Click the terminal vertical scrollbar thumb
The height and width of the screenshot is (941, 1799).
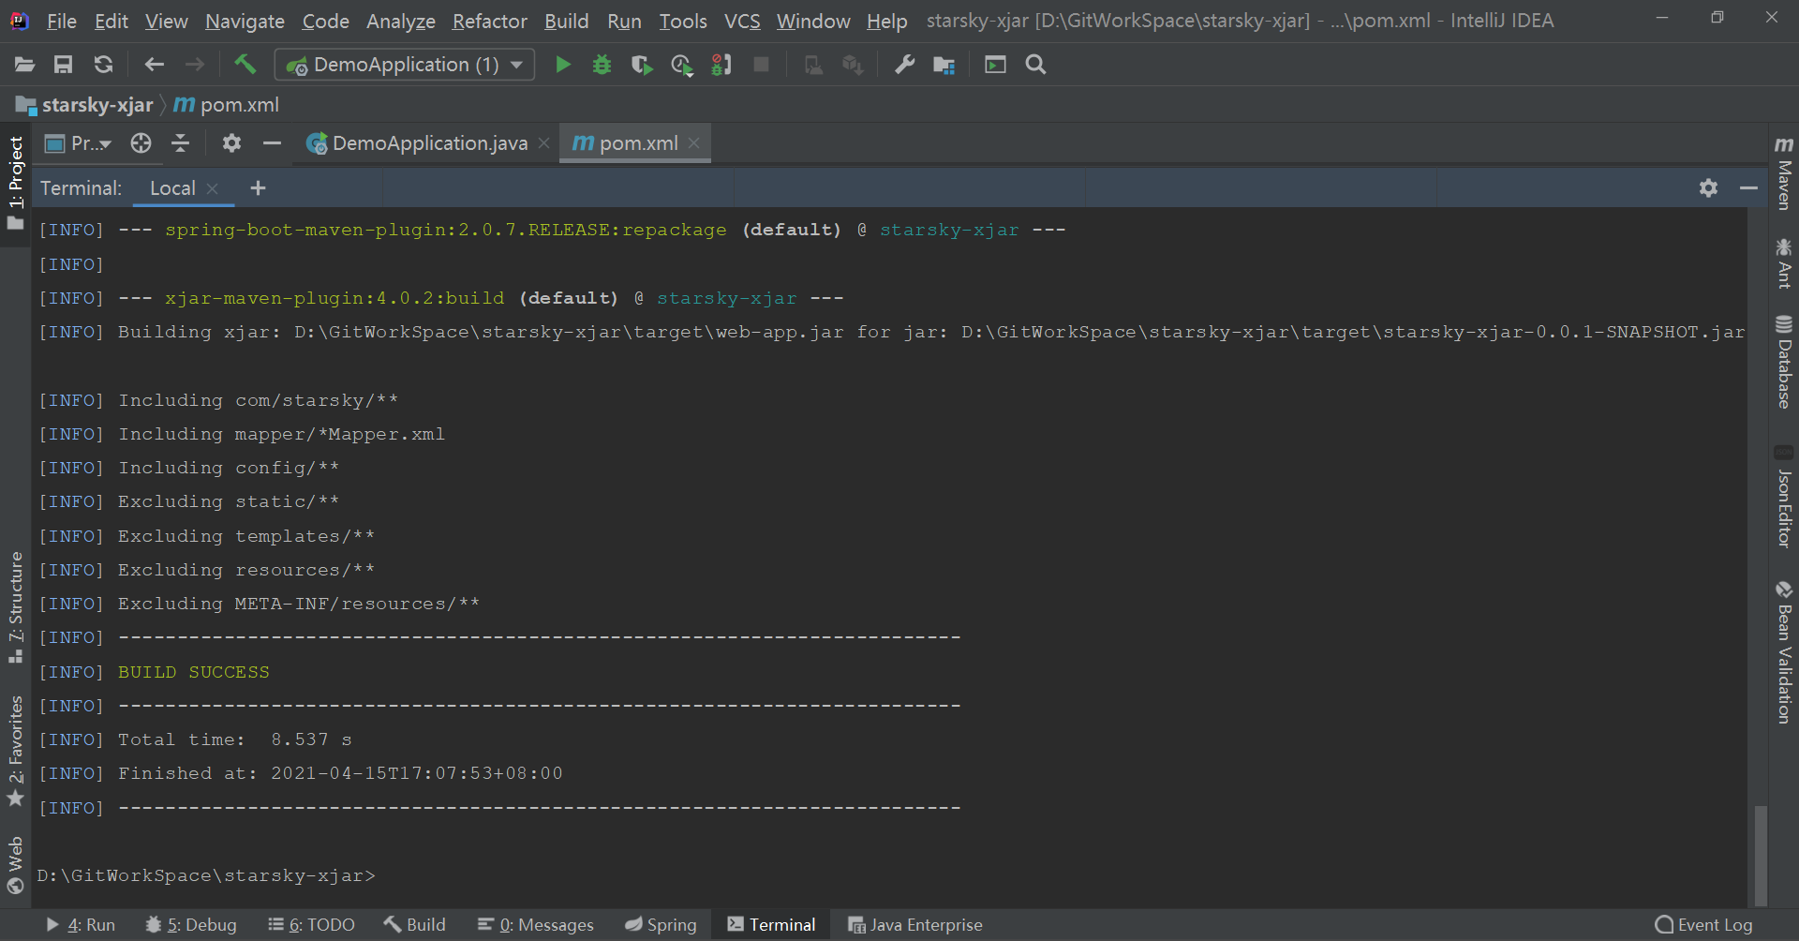click(1760, 855)
